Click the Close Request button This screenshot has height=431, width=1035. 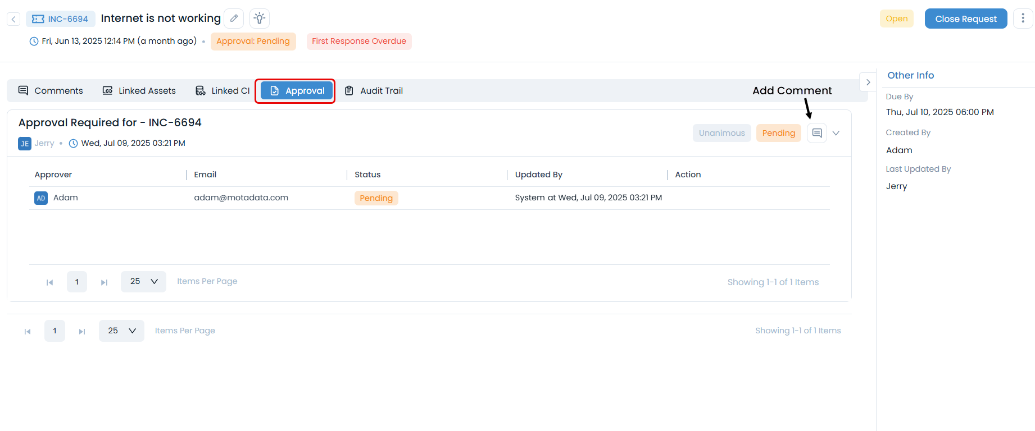point(965,19)
